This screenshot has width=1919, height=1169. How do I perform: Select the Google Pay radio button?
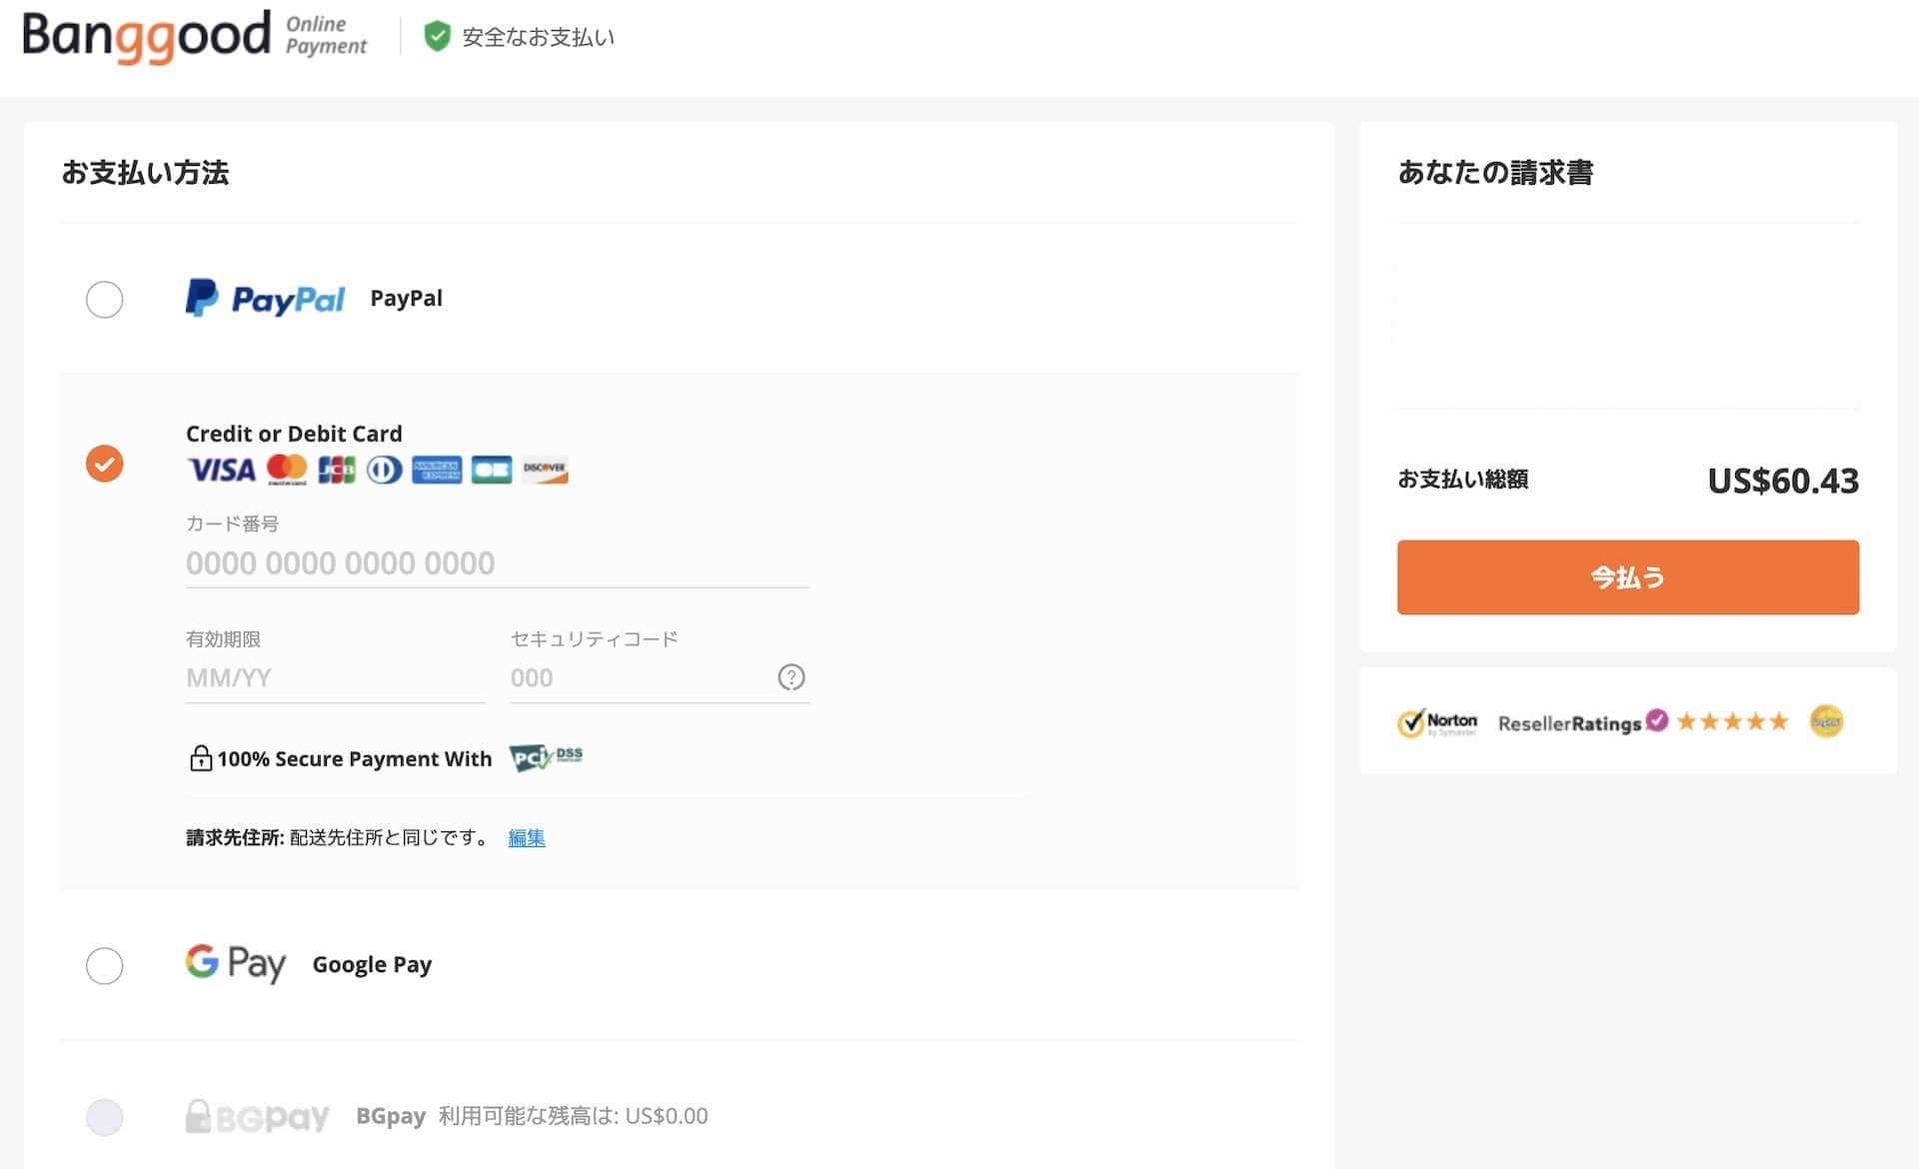coord(104,965)
